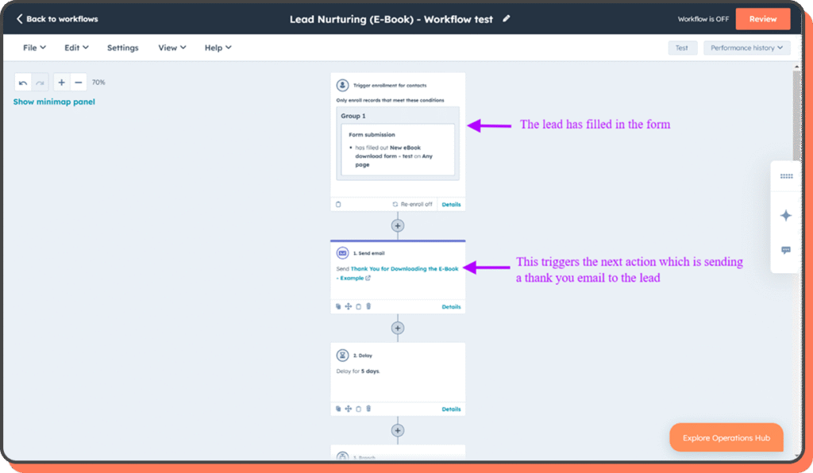Open the File dropdown menu
This screenshot has height=473, width=813.
point(34,48)
